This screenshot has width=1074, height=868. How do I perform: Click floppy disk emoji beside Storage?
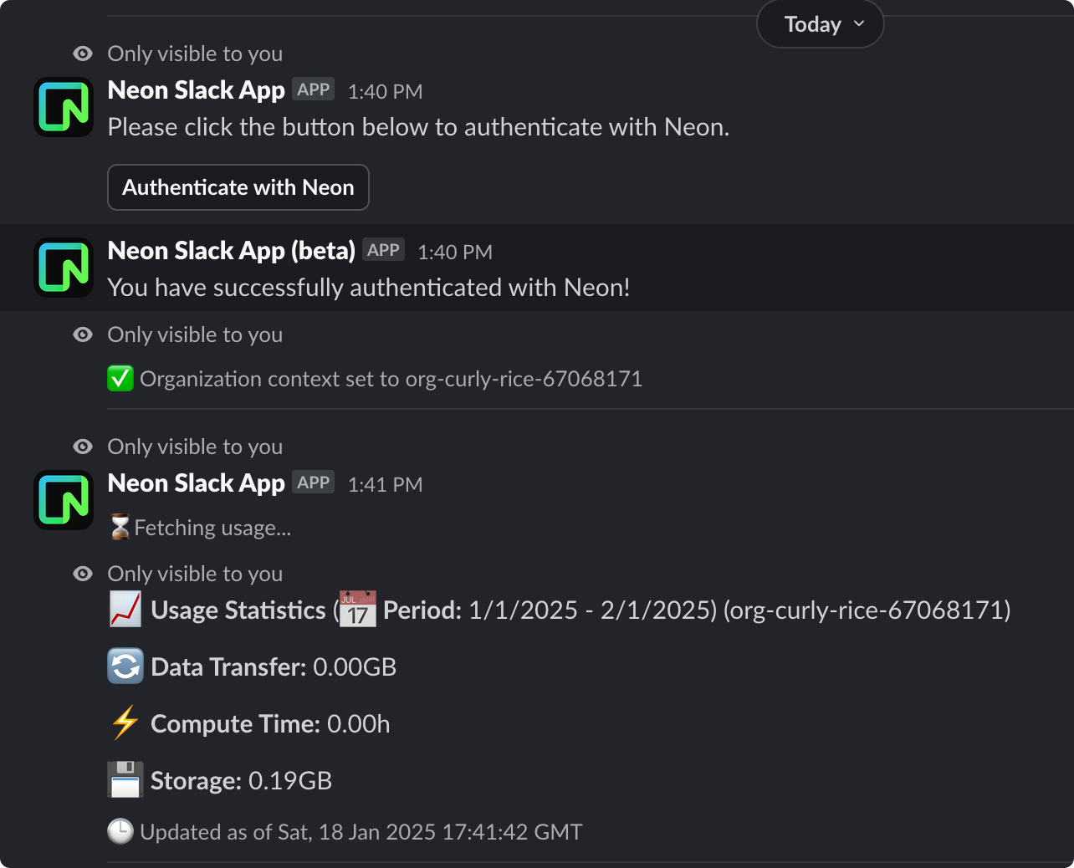(x=125, y=779)
